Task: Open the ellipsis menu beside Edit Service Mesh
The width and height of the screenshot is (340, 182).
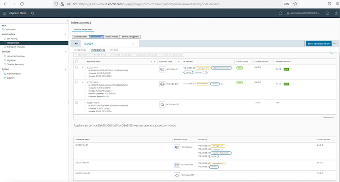Action: point(335,43)
